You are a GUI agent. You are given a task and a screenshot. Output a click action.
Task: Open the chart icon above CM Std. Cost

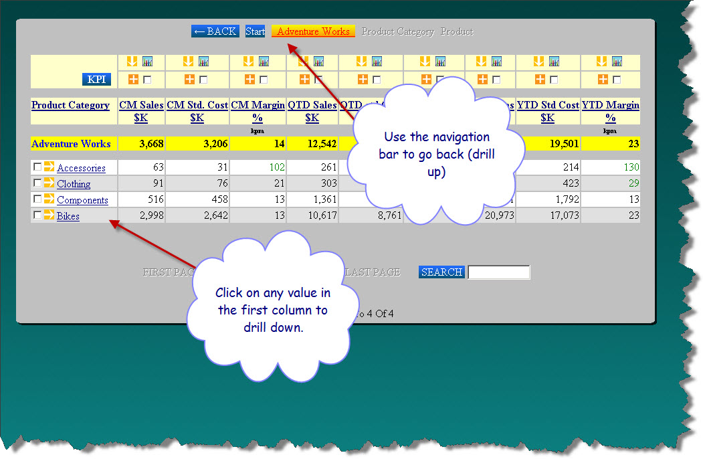203,61
